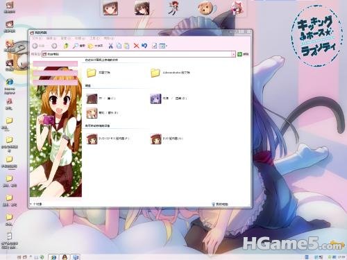Click the Cut scissors icon
The image size is (347, 260).
pos(110,46)
